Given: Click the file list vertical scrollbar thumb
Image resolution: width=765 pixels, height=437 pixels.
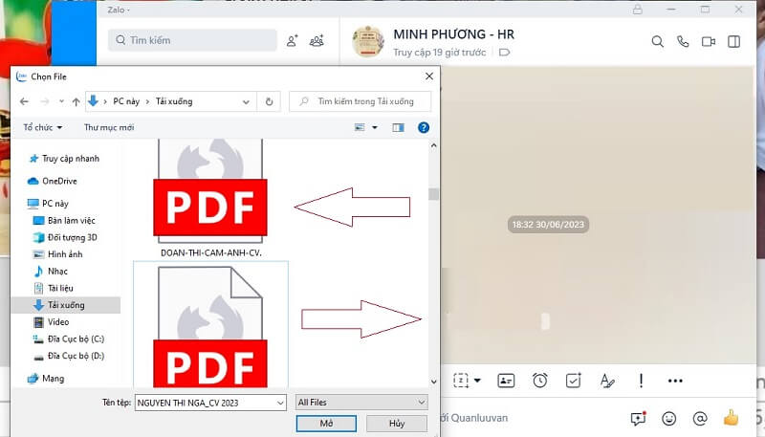Looking at the screenshot, I should coord(433,194).
